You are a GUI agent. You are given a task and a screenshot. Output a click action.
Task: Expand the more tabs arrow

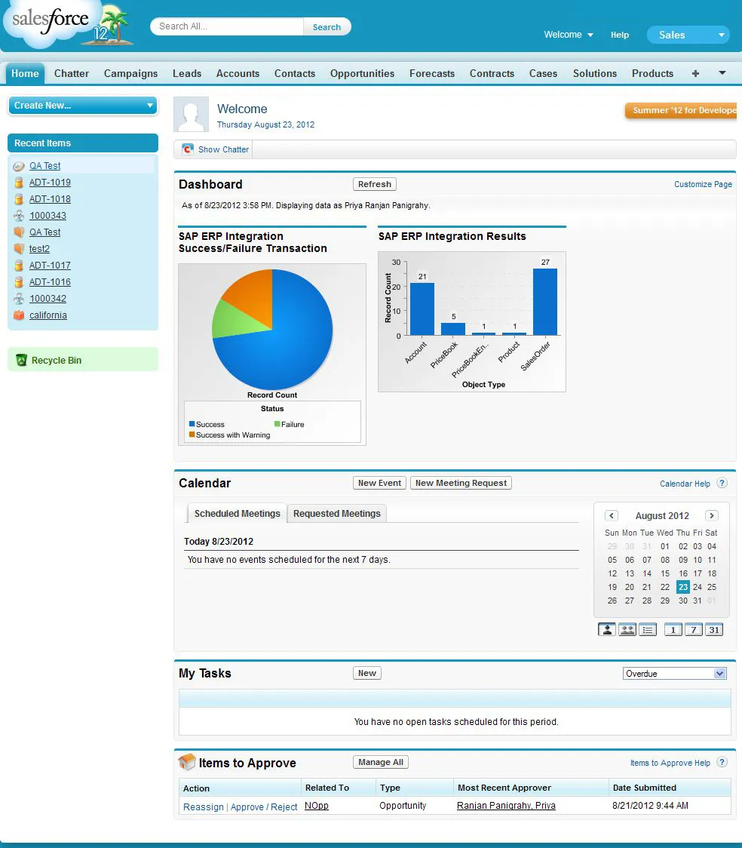(x=722, y=73)
